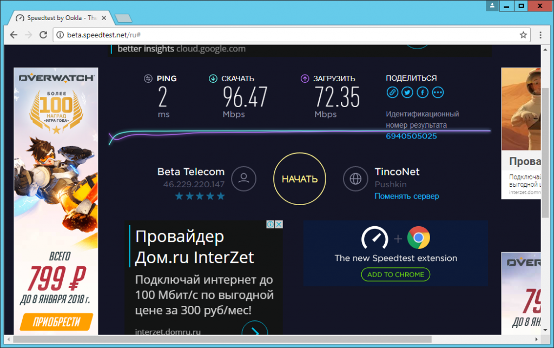The height and width of the screenshot is (348, 554).
Task: Click the Chrome logo in extension banner
Action: 418,238
